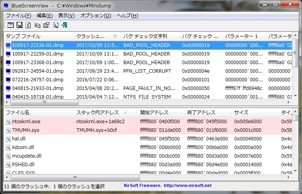Viewport: 302px width, 194px height.
Task: Click the PAGE_FAULT_IN_NO... bug check string
Action: (x=150, y=88)
